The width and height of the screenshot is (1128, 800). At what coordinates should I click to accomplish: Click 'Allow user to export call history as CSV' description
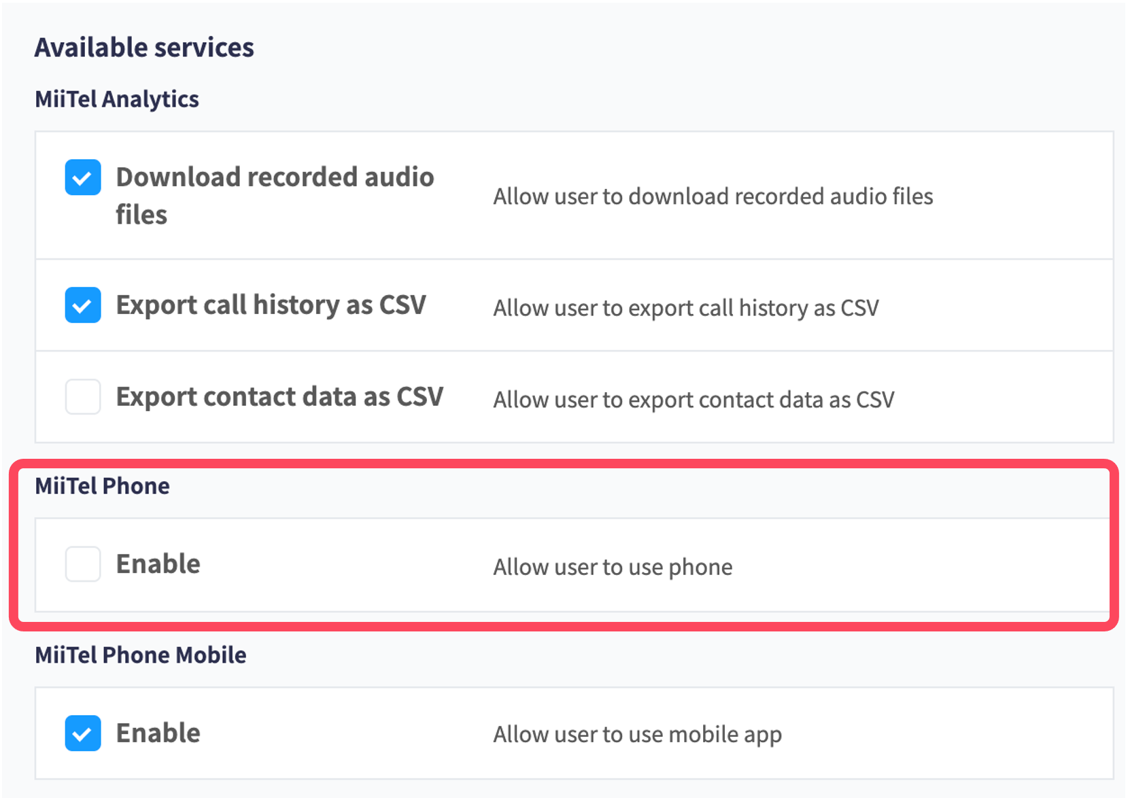[x=686, y=308]
